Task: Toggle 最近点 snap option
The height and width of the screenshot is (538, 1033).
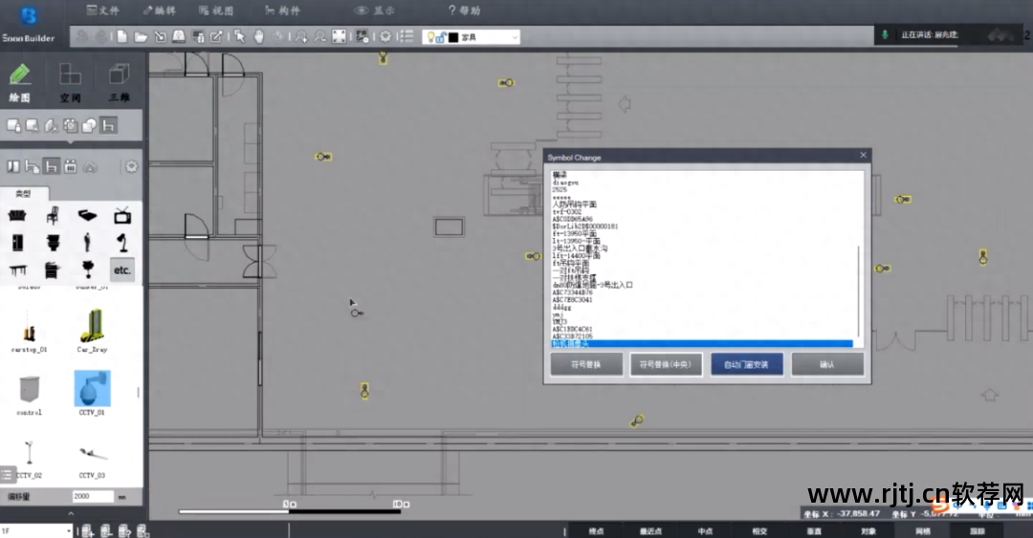Action: [x=651, y=530]
